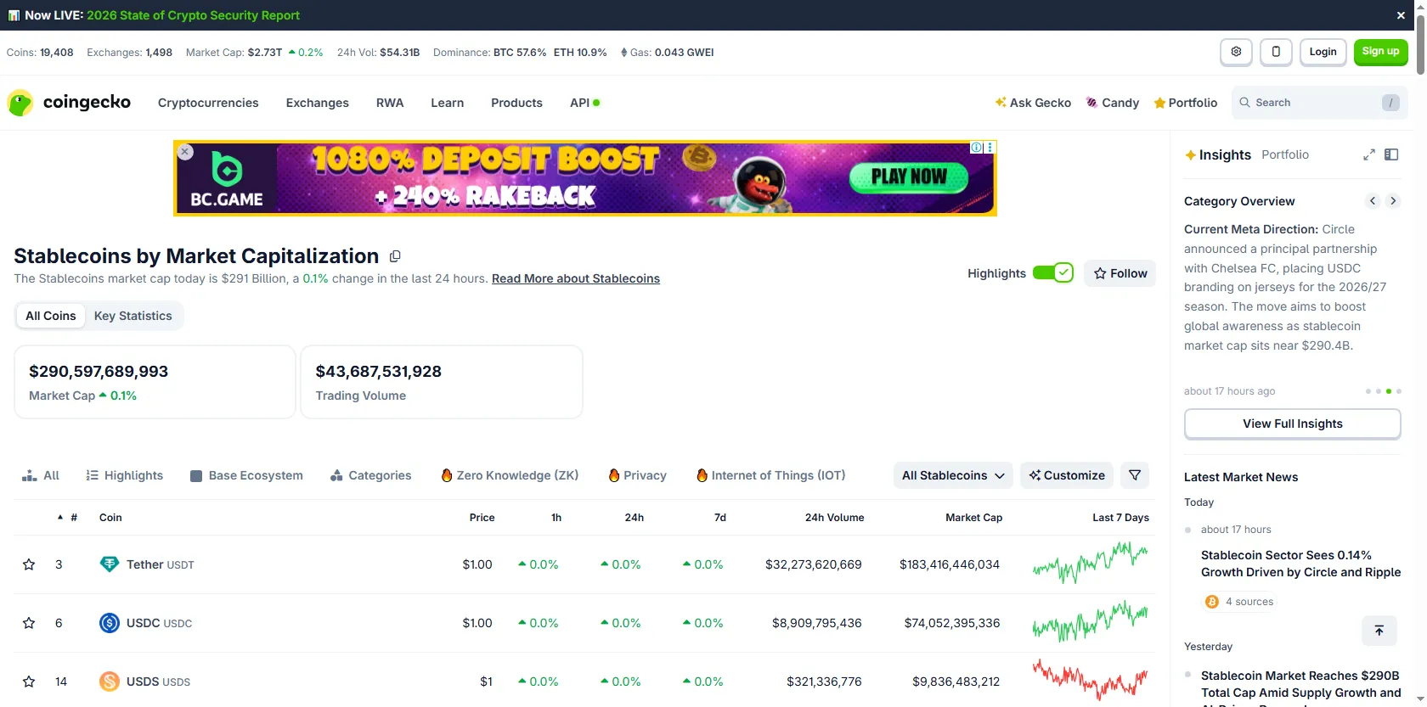Open the Tether 7-day sparkline chart
Screen dimensions: 1427x707
[1091, 564]
